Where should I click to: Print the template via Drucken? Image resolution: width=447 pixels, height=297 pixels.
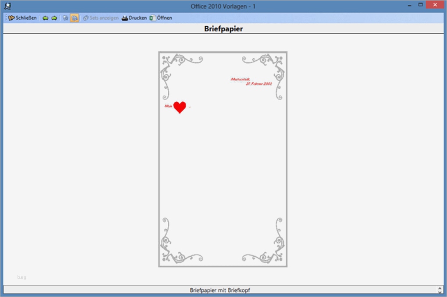pyautogui.click(x=134, y=18)
